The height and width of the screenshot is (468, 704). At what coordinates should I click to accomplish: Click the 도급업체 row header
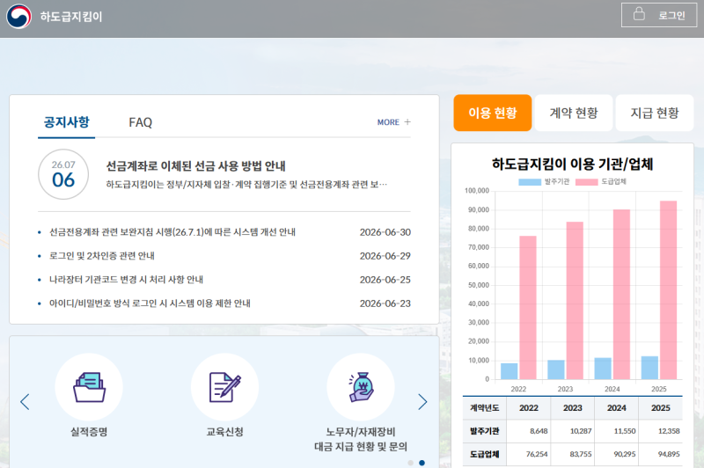[485, 455]
